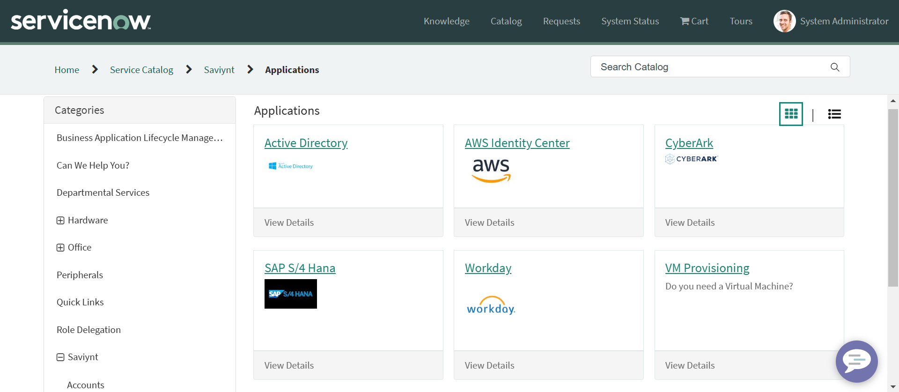Image resolution: width=899 pixels, height=392 pixels.
Task: Click the SAP S/4 HANA logo image
Action: coord(291,294)
